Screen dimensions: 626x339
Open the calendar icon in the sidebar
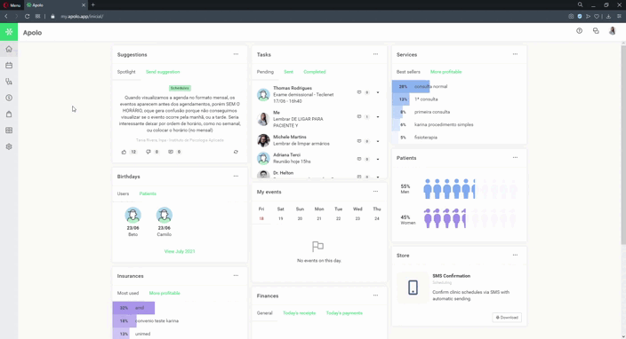click(x=9, y=66)
